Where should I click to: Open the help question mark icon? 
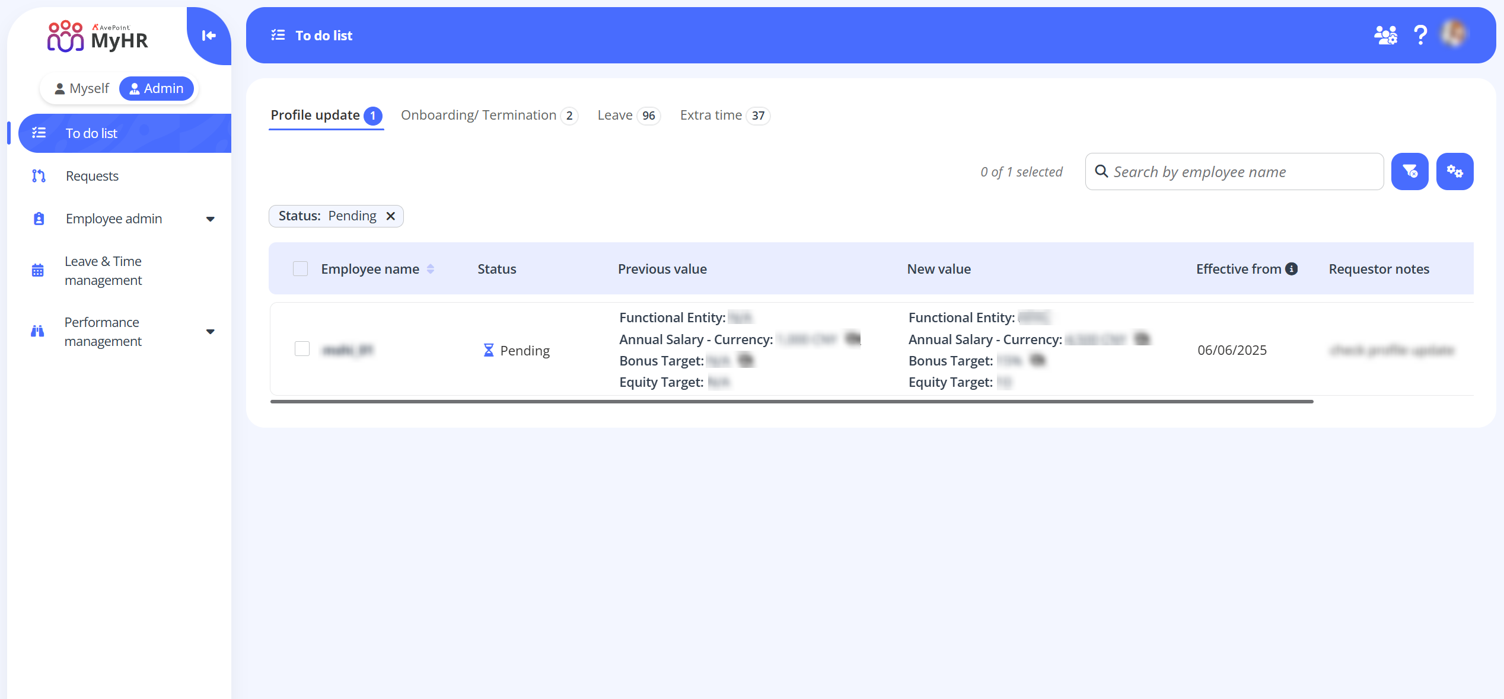pos(1421,35)
